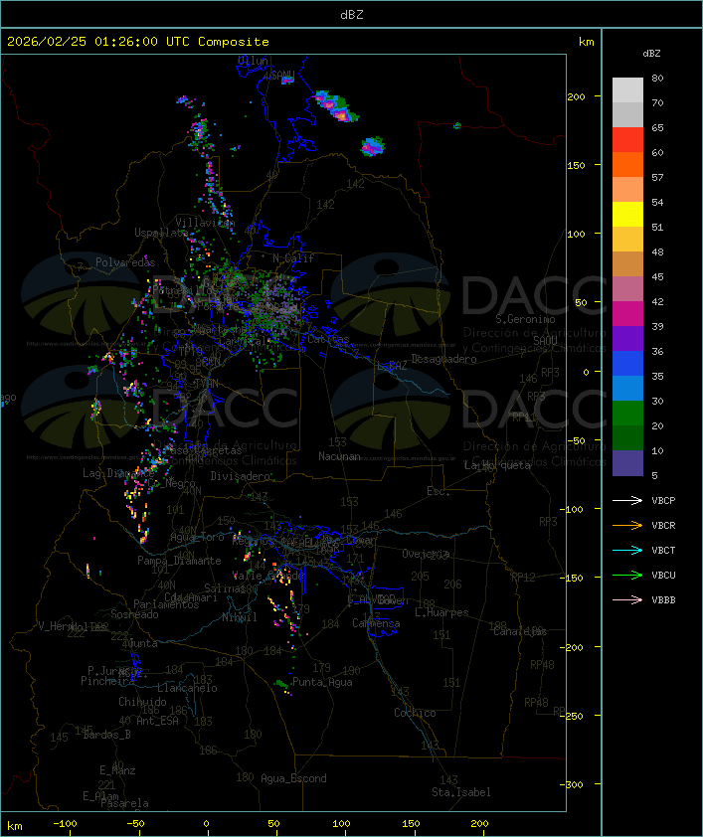Image resolution: width=703 pixels, height=837 pixels.
Task: Click the 80 value in dBZ legend
Action: point(657,78)
